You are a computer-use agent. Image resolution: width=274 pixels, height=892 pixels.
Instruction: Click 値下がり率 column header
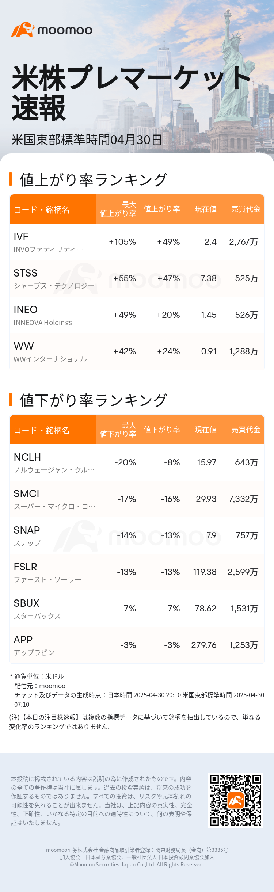pyautogui.click(x=161, y=430)
